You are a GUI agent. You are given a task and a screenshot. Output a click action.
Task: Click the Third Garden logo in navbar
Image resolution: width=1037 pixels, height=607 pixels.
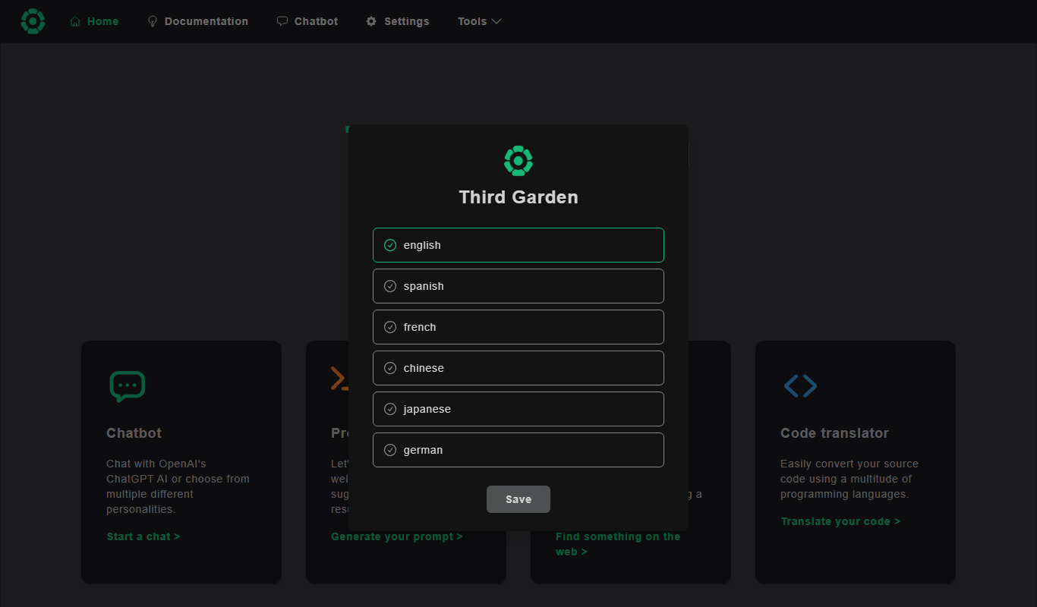click(x=33, y=21)
